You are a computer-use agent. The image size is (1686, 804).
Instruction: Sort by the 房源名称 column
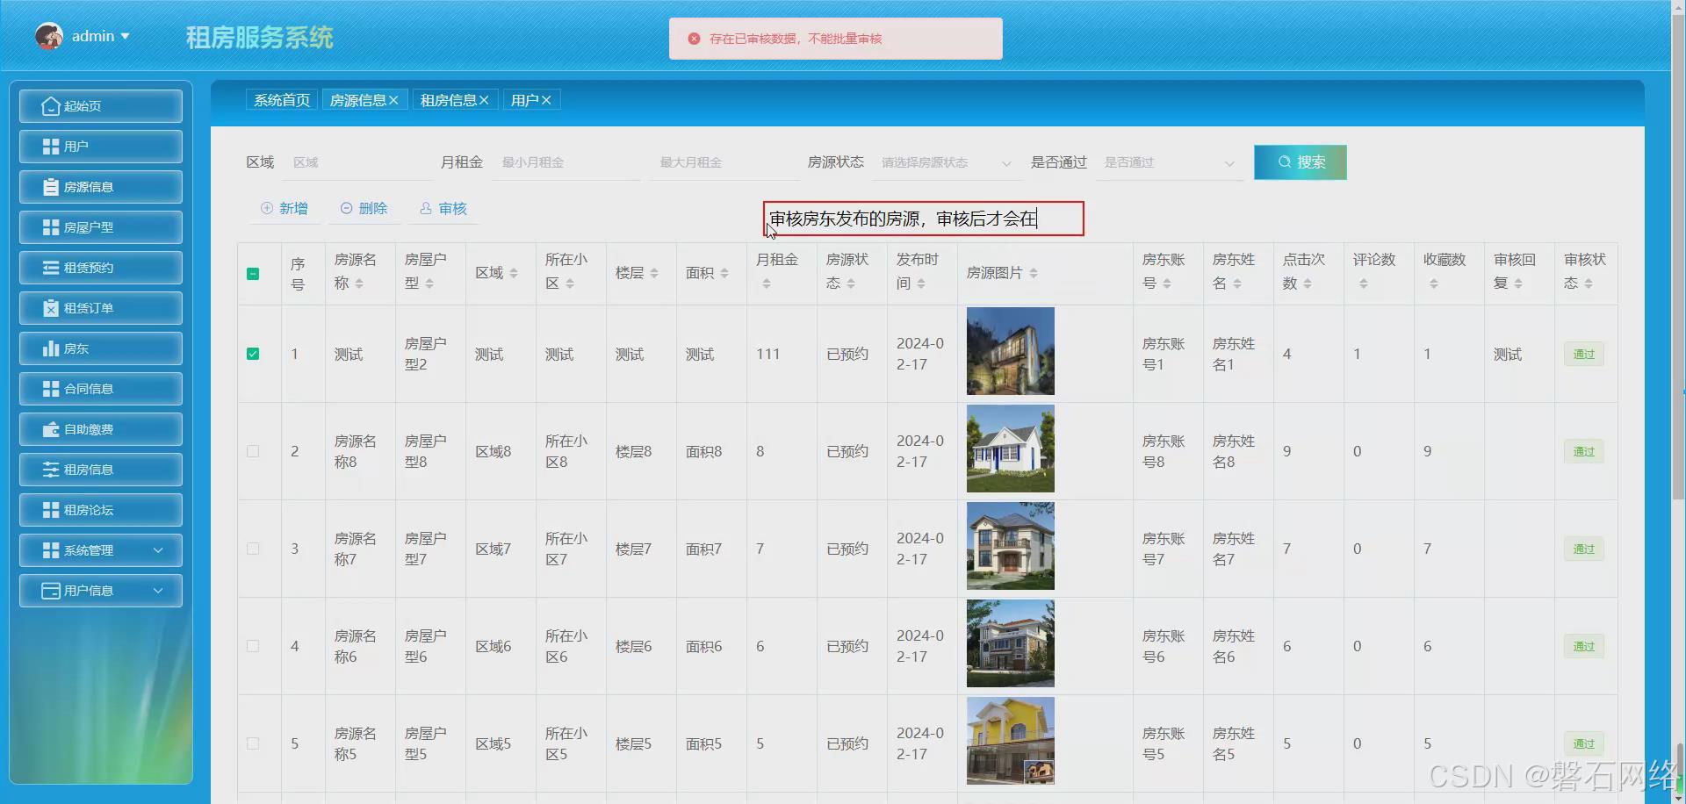359,284
